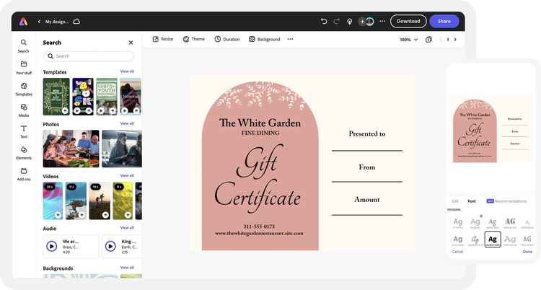Click the website URL text on certificate
The width and height of the screenshot is (541, 290).
tap(259, 234)
